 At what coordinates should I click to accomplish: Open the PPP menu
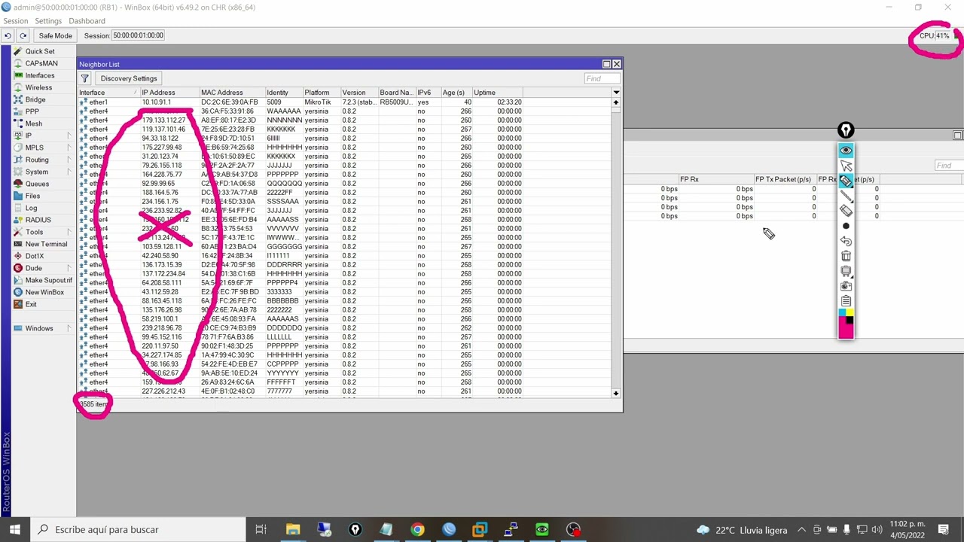pyautogui.click(x=32, y=111)
